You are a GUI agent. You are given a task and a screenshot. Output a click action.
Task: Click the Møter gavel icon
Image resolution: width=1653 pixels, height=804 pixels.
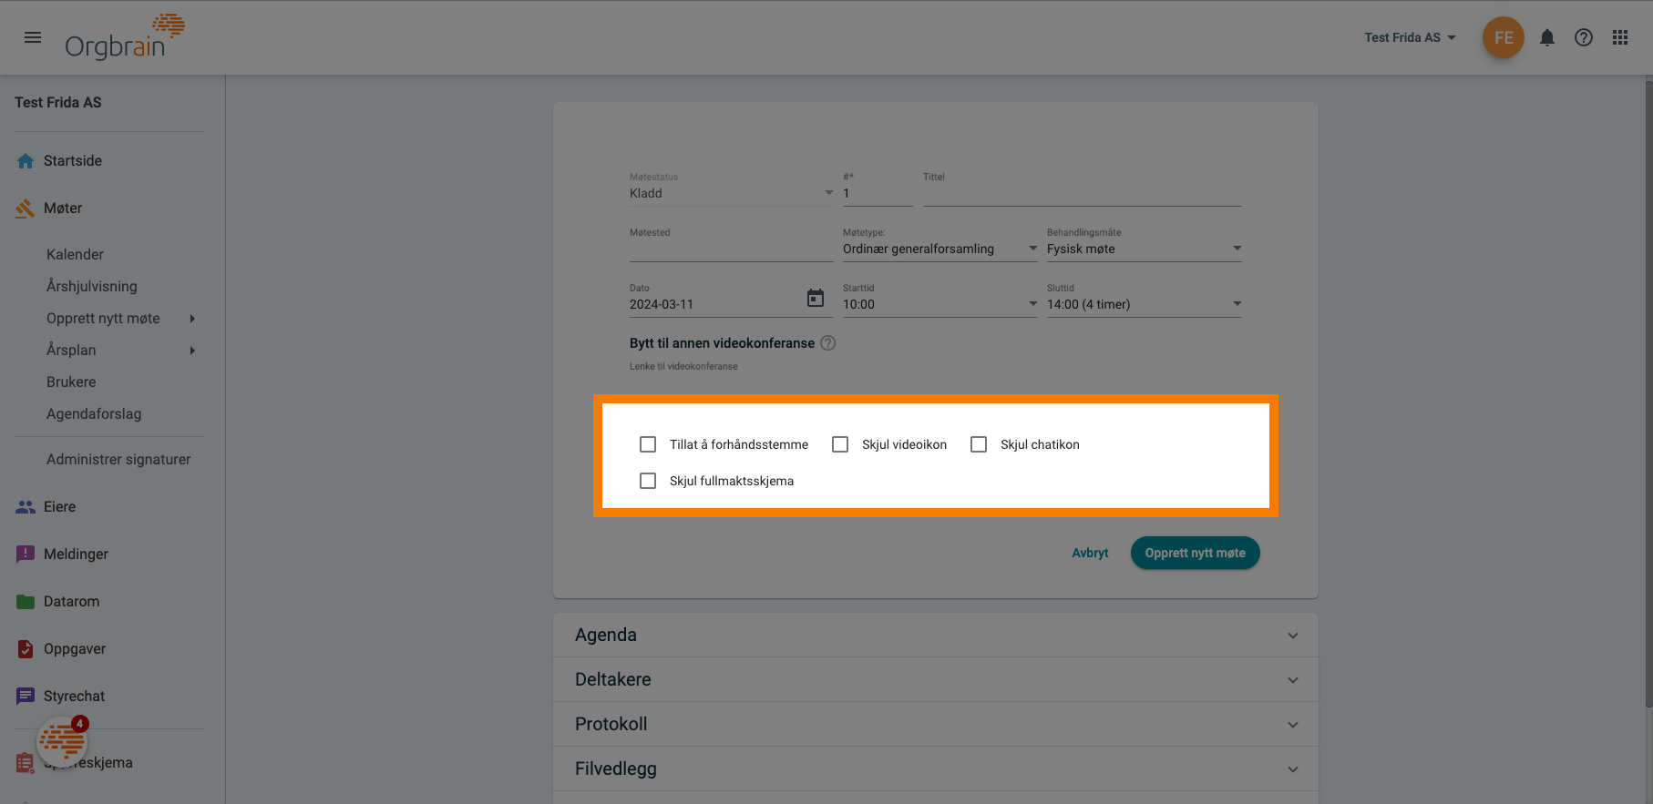26,209
